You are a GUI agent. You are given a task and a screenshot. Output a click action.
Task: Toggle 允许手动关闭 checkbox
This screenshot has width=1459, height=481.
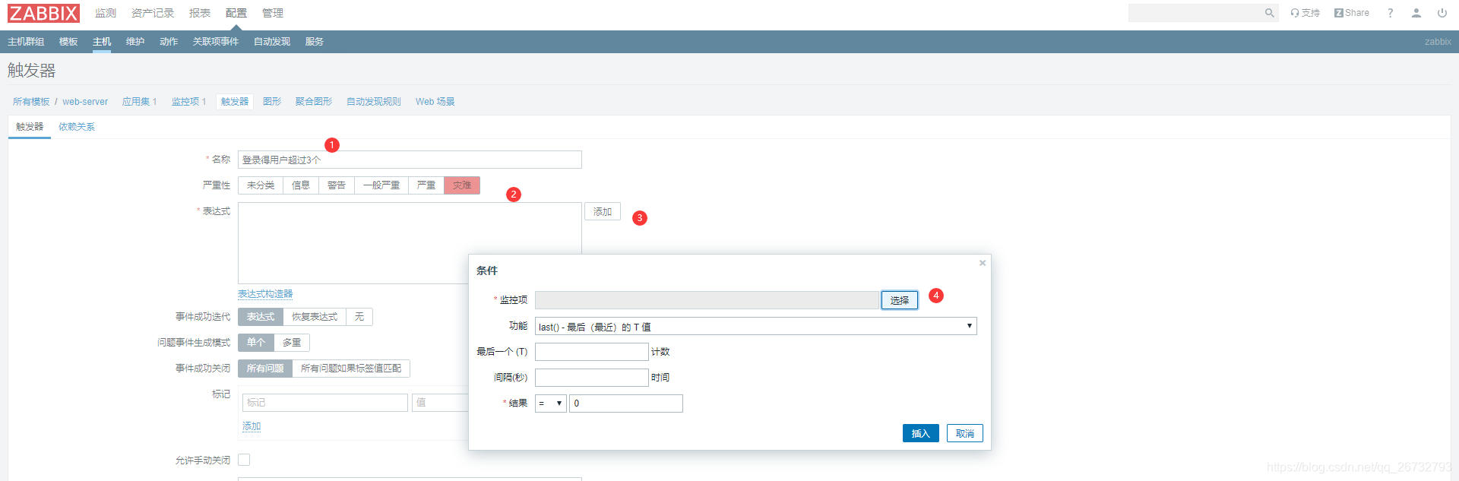coord(244,460)
